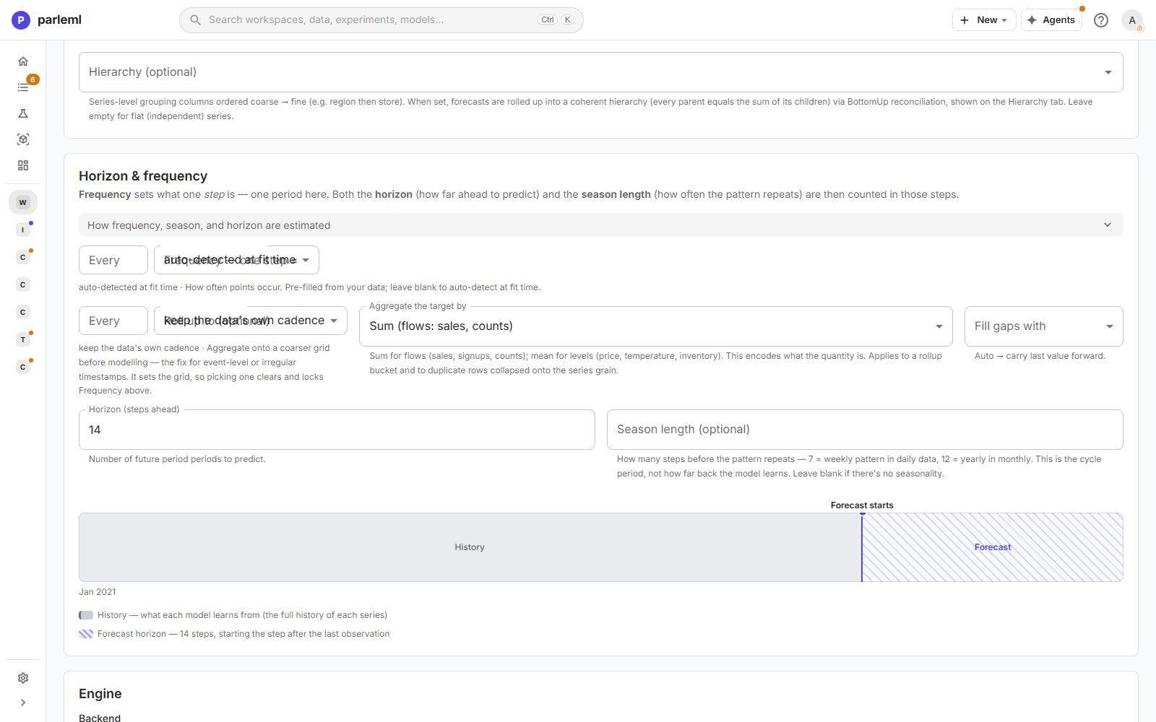The height and width of the screenshot is (722, 1156).
Task: Open the New dropdown button
Action: pyautogui.click(x=984, y=20)
